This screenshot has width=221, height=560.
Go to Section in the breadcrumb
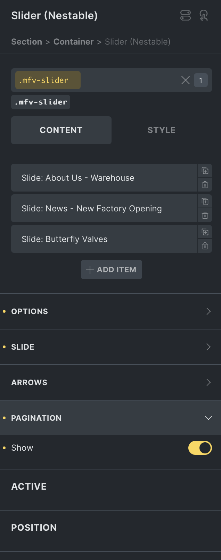pyautogui.click(x=26, y=42)
